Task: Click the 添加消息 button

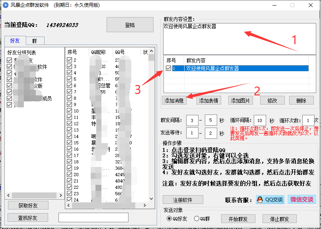Action: pos(174,100)
